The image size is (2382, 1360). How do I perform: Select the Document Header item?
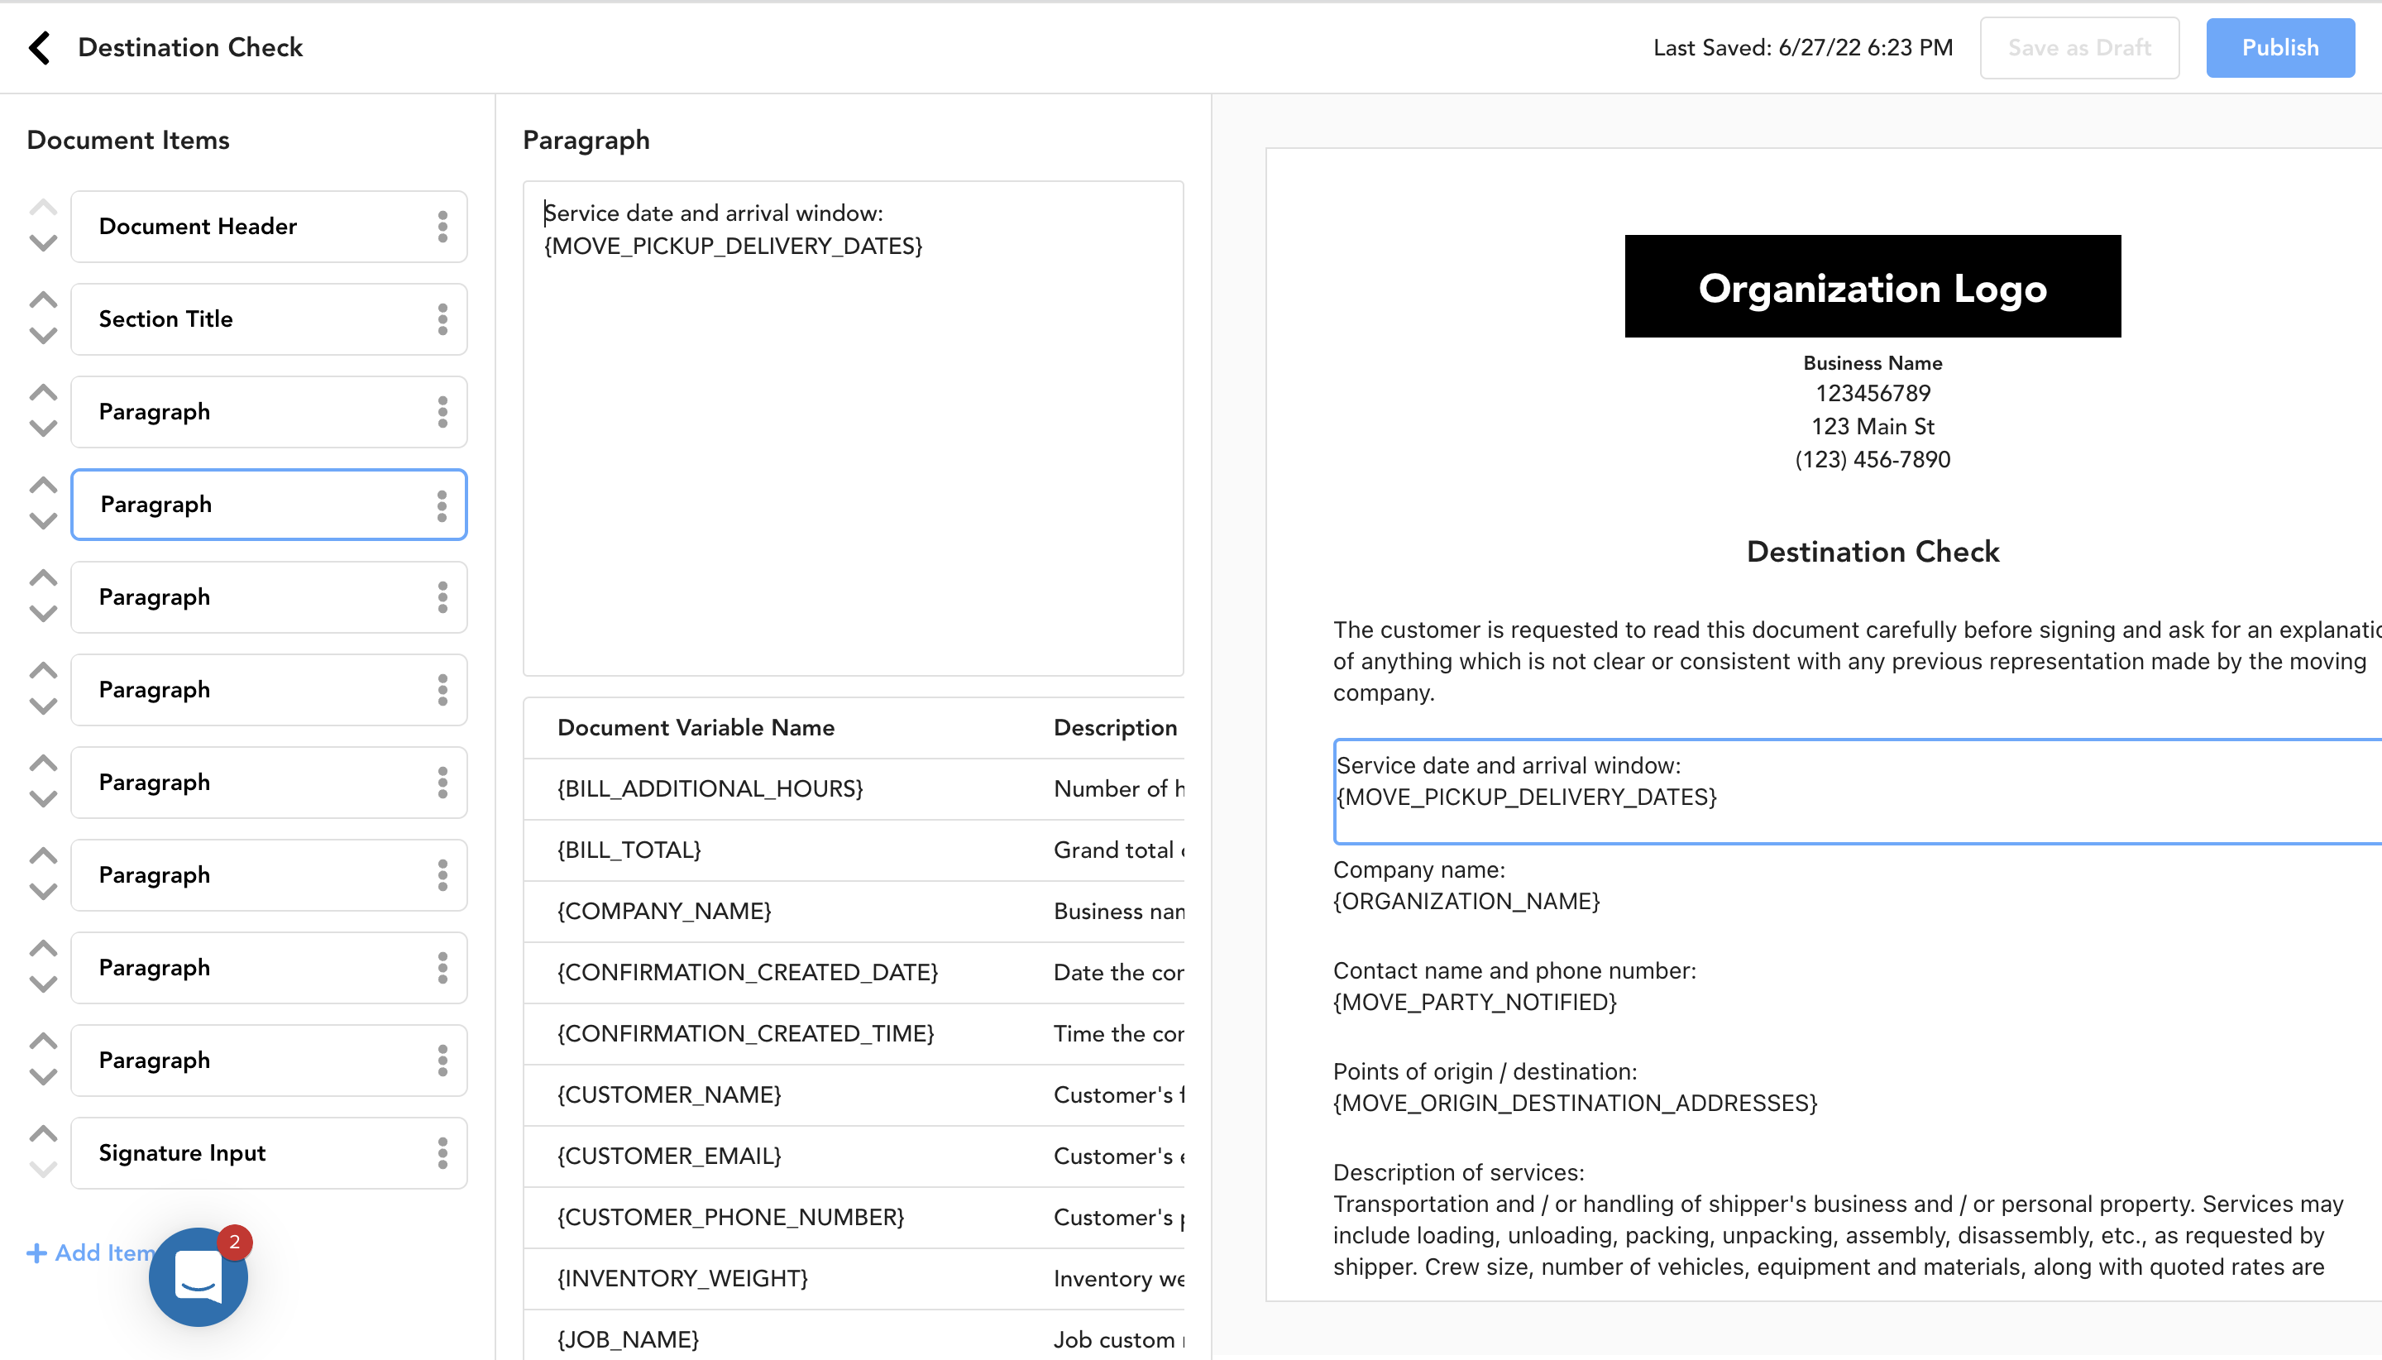pos(269,227)
